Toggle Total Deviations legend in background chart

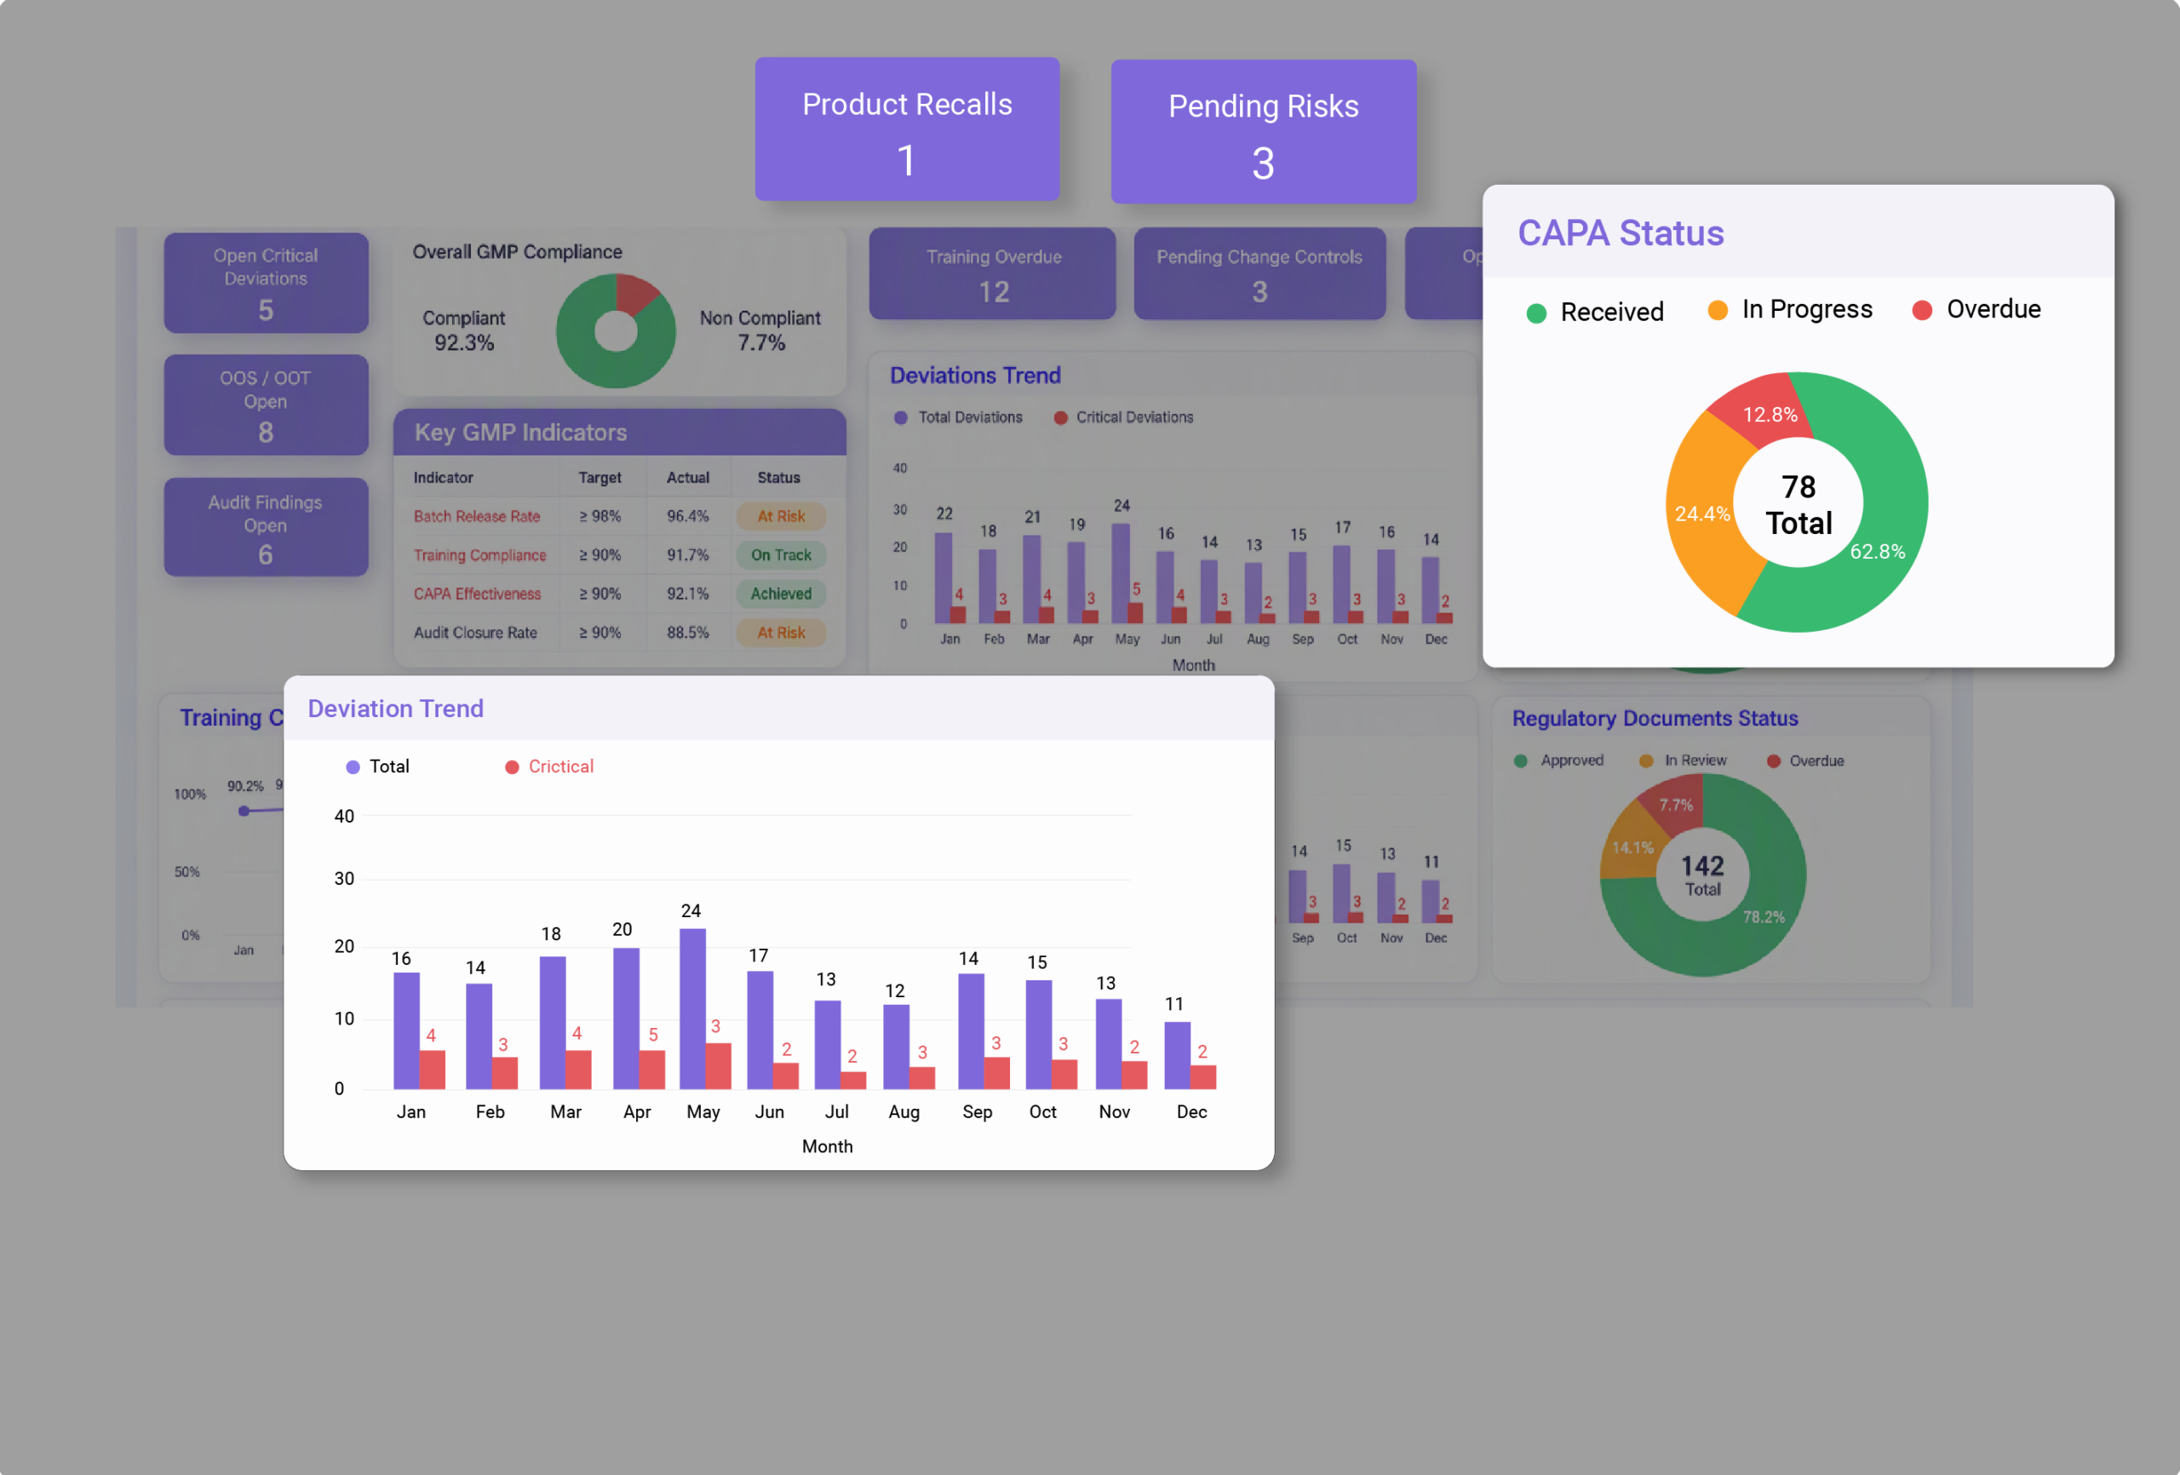tap(958, 417)
